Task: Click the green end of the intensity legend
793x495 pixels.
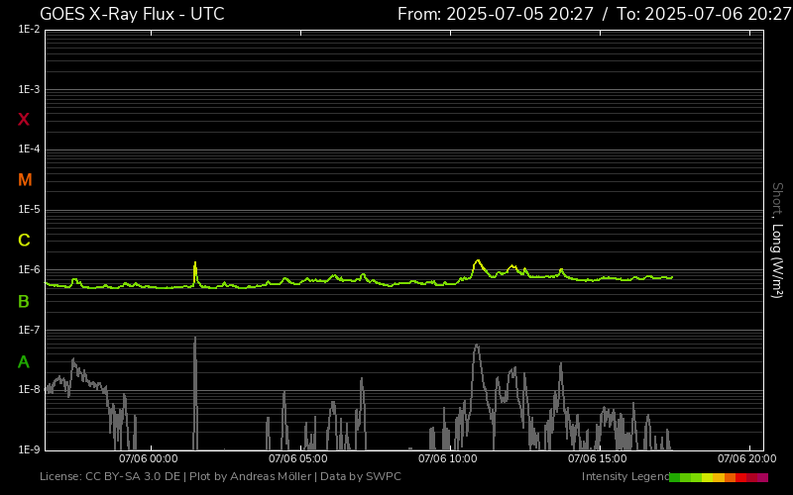Action: 676,477
